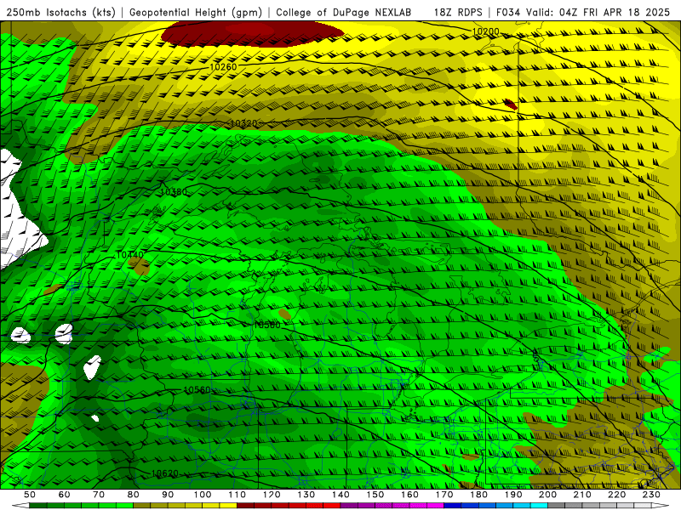This screenshot has width=681, height=510.
Task: Click the 90 kts legend label
Action: tap(168, 495)
